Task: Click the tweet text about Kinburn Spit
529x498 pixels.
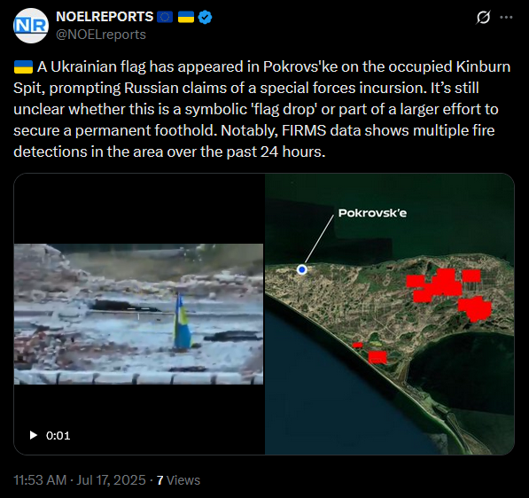Action: [261, 109]
